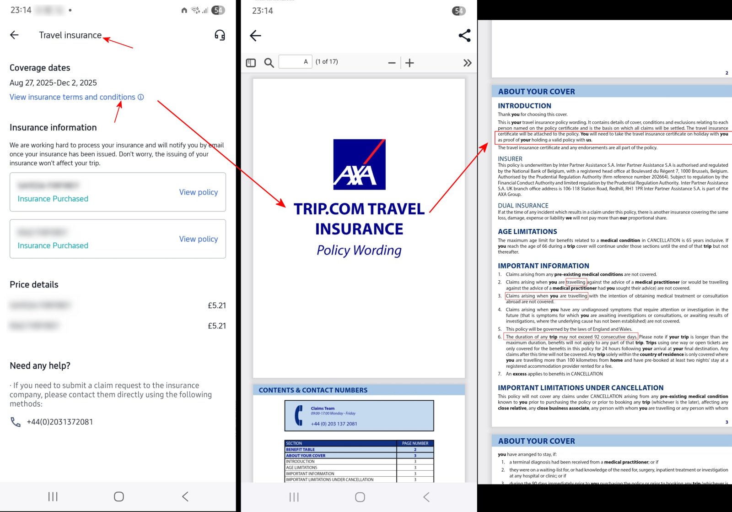Tap the phone icon beside claims number
Screen dimensions: 732x512
16,422
